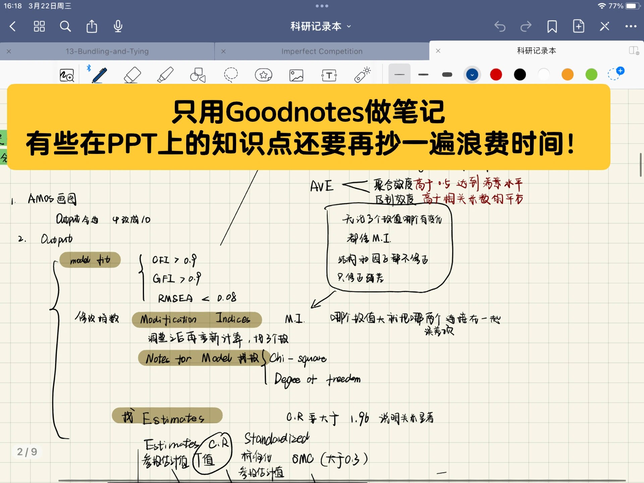
Task: Select the red ink color swatch
Action: point(496,74)
